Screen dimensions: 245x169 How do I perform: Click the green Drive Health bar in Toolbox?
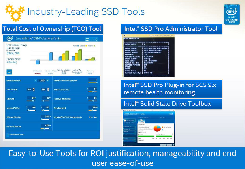pos(146,136)
